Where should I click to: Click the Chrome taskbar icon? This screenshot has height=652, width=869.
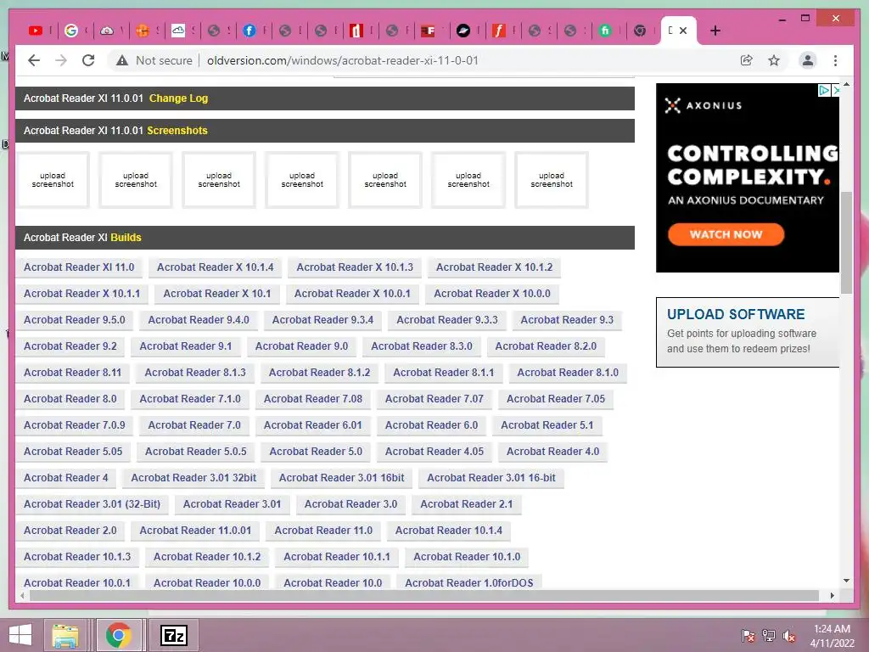coord(119,635)
